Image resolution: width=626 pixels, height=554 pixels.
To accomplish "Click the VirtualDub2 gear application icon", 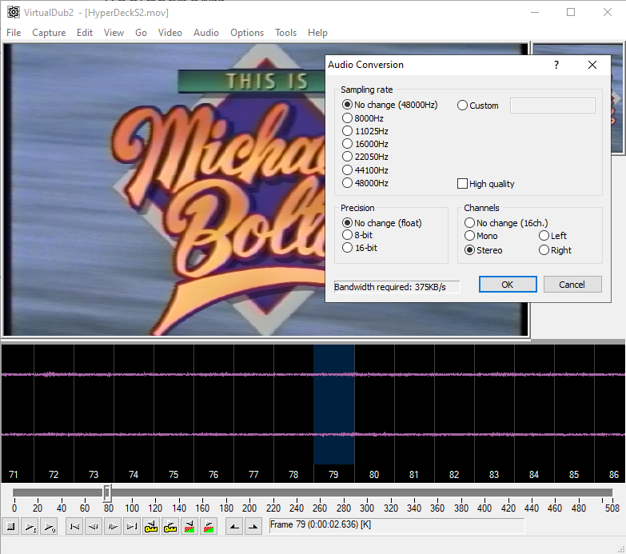I will [13, 12].
